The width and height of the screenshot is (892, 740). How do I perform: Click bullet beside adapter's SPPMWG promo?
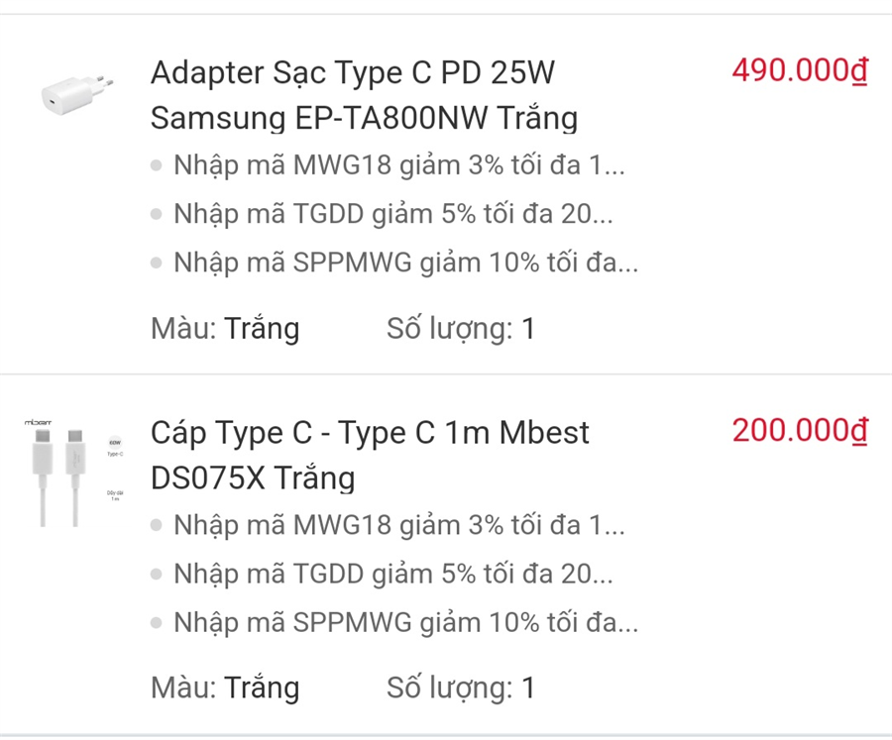coord(157,264)
